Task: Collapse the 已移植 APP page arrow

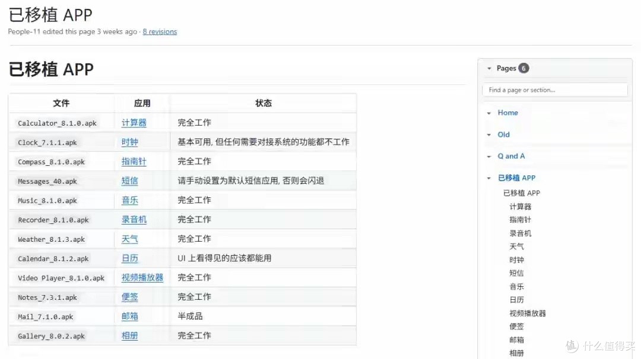Action: [489, 178]
